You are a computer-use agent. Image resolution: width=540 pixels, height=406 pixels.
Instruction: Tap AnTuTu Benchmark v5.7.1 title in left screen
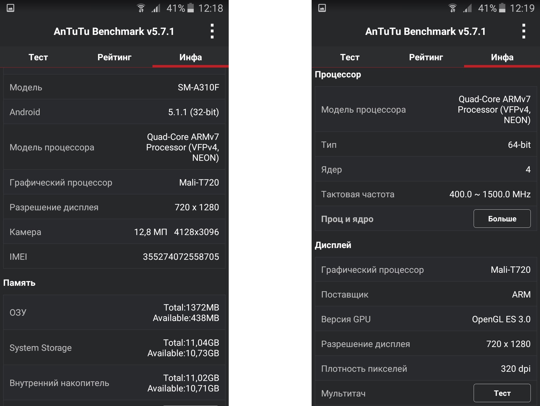tap(114, 31)
